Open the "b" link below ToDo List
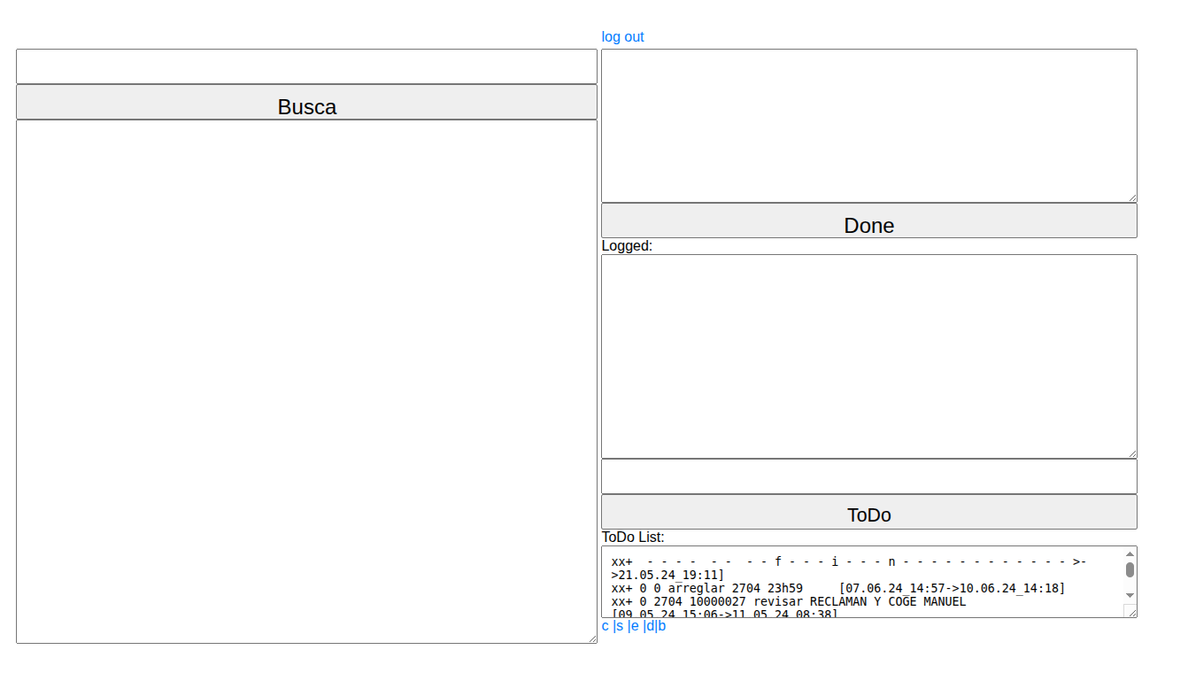The width and height of the screenshot is (1188, 673). point(661,626)
